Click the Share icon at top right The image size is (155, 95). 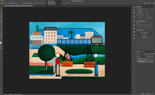(x=153, y=3)
